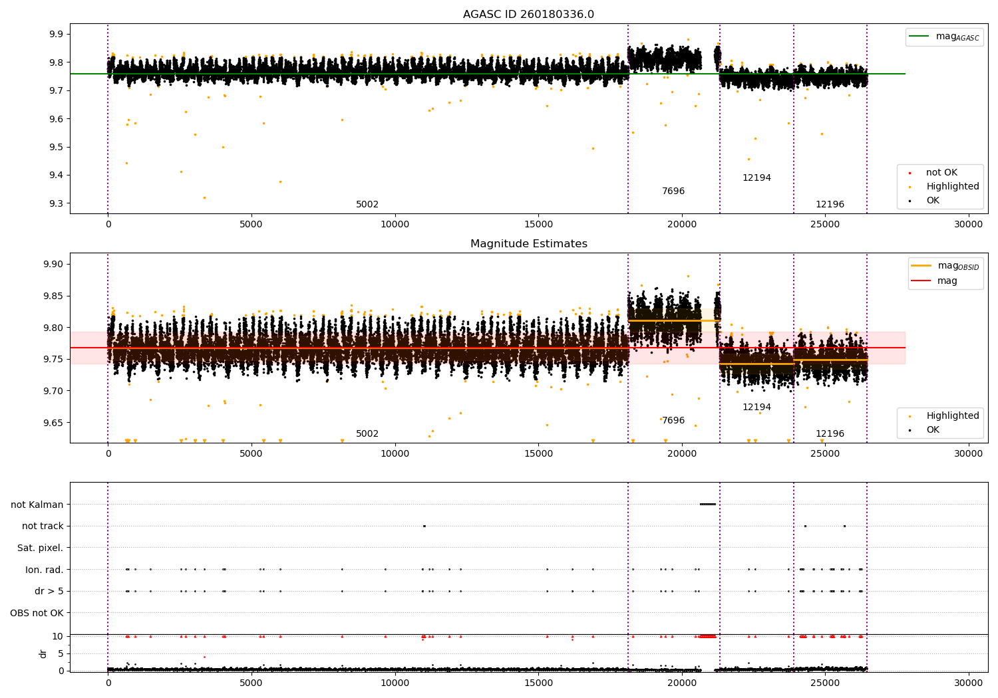Click the 30000 x-tick under the top plot
This screenshot has height=698, width=998.
969,225
